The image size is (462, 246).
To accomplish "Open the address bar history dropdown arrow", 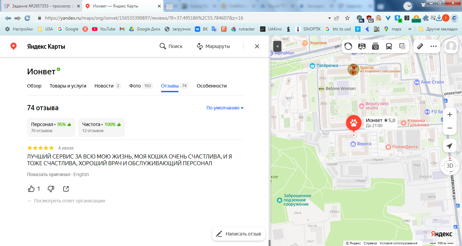I will (x=329, y=18).
